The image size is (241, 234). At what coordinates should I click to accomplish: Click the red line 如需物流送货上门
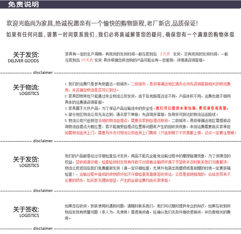pyautogui.click(x=150, y=133)
